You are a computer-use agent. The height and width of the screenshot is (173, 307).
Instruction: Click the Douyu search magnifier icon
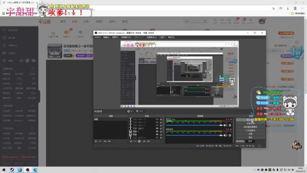pos(205,22)
